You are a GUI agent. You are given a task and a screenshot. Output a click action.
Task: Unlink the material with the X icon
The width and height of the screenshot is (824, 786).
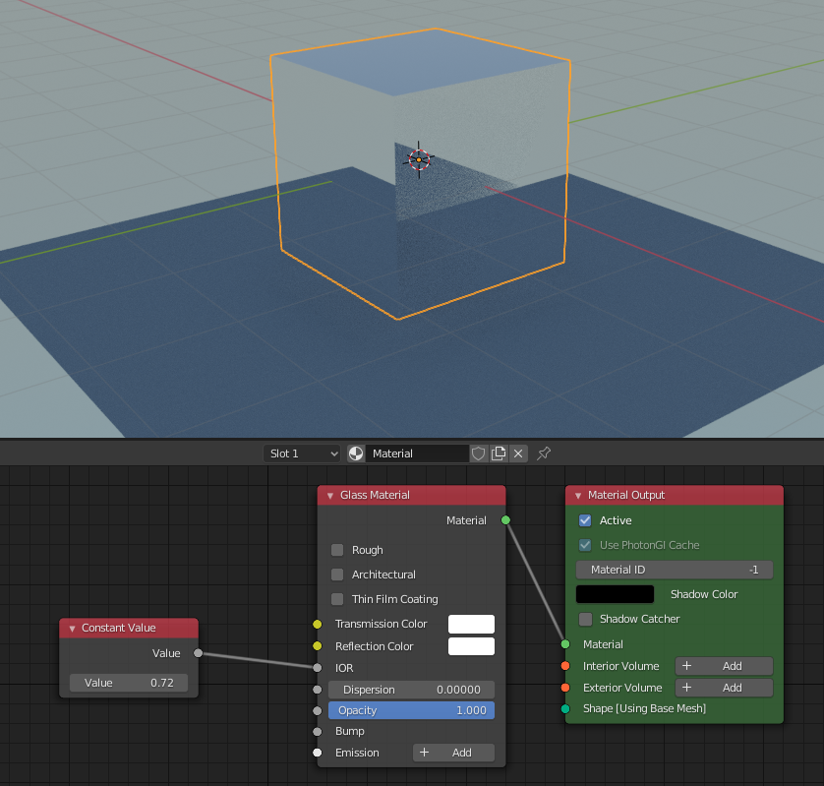click(518, 453)
